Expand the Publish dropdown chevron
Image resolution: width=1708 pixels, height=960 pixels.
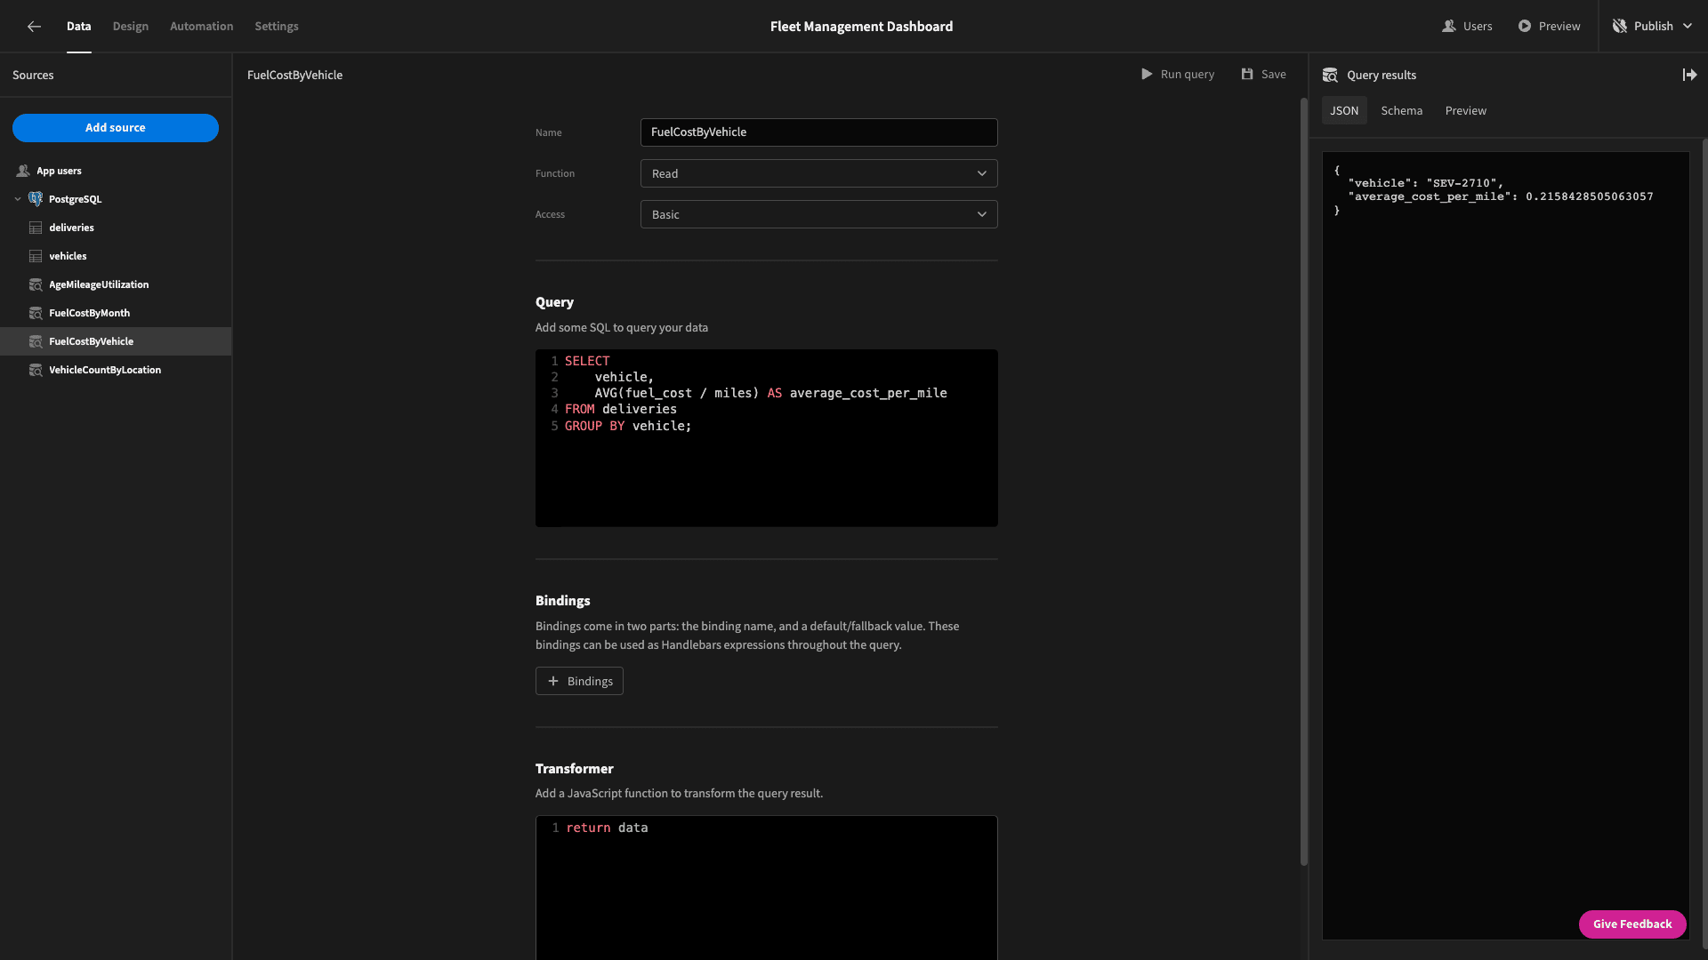pyautogui.click(x=1687, y=27)
